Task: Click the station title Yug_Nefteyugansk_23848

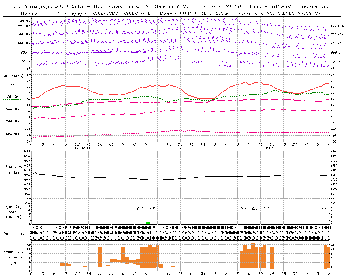Action: click(47, 6)
